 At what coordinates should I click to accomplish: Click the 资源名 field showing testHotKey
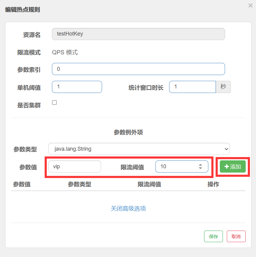(138, 34)
